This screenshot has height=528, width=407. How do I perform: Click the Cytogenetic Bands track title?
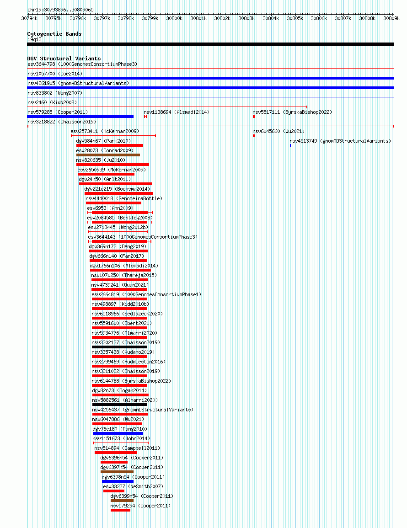coord(54,34)
